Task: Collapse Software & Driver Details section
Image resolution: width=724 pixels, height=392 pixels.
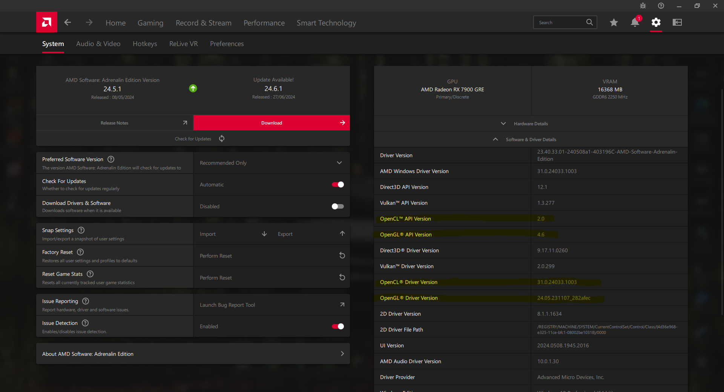Action: [x=531, y=140]
